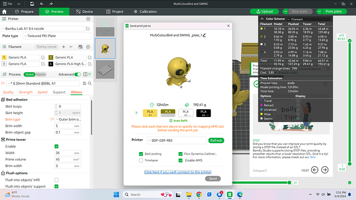Switch to the Device tab
Image resolution: width=356 pixels, height=200 pixels.
coord(85,11)
